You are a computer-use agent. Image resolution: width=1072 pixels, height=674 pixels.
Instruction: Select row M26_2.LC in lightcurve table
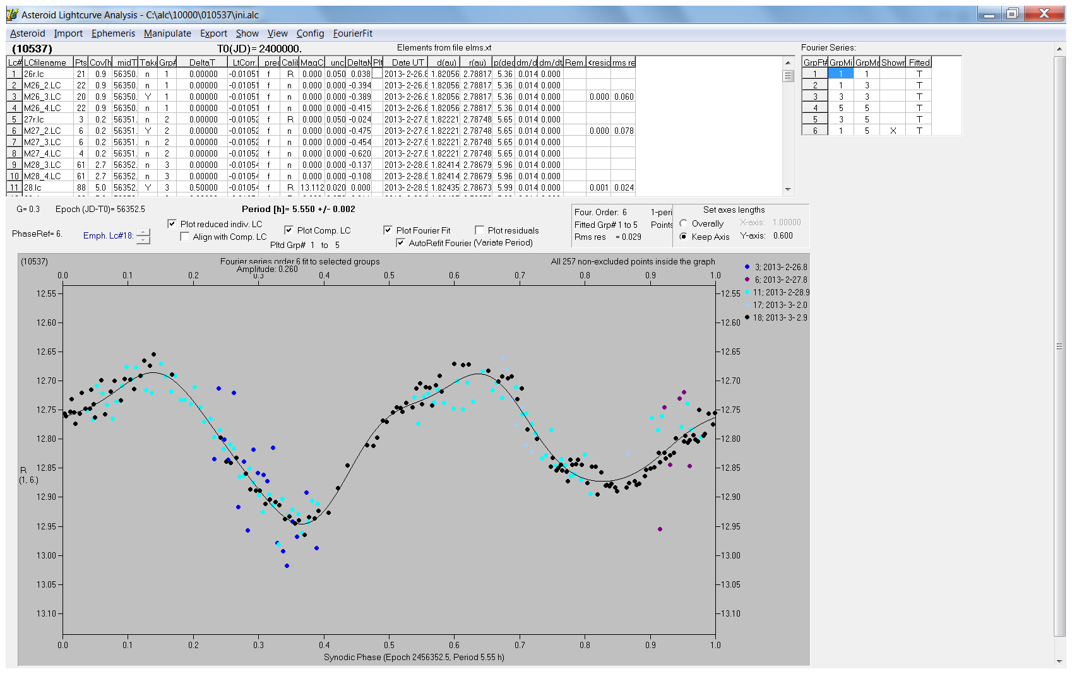coord(321,85)
